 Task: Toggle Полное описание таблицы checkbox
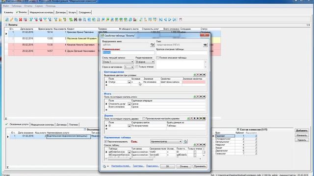[x=157, y=58]
